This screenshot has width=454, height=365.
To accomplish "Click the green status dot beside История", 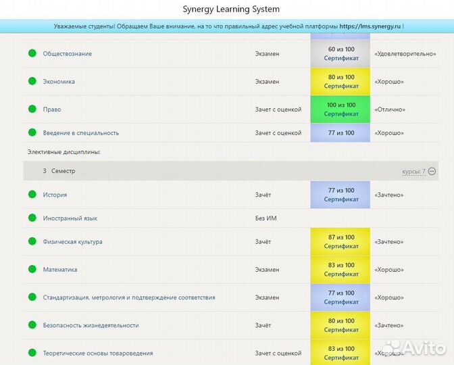I will pos(32,195).
